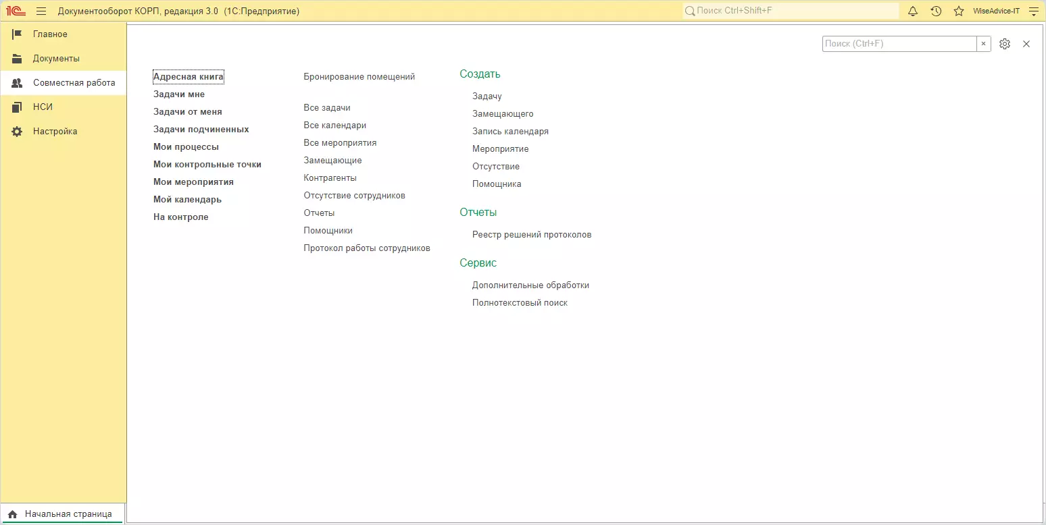Click the Документы folder icon
This screenshot has height=525, width=1046.
click(17, 59)
